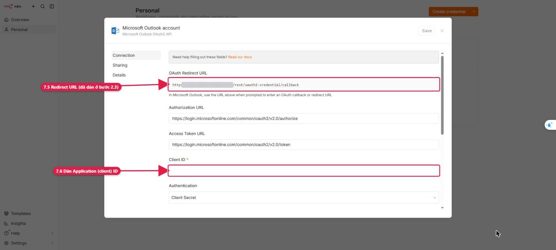556x250 pixels.
Task: Open the Read our docs link
Action: [x=240, y=57]
